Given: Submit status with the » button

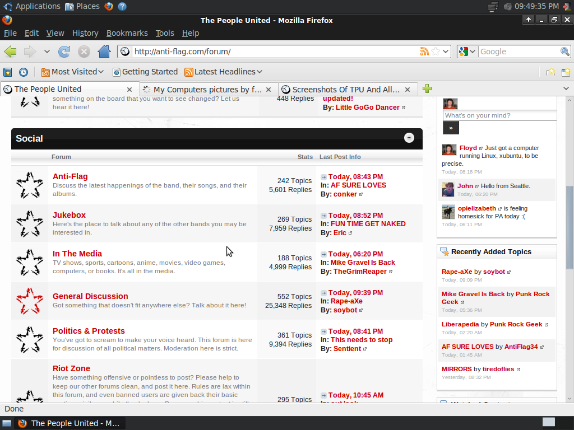Looking at the screenshot, I should point(451,128).
